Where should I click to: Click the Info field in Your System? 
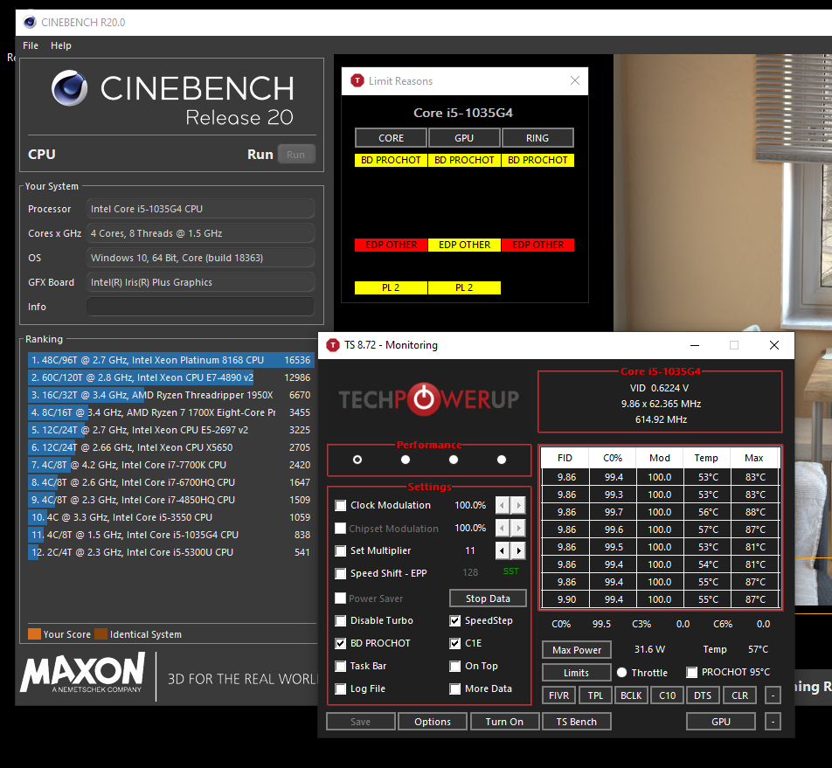[x=200, y=307]
